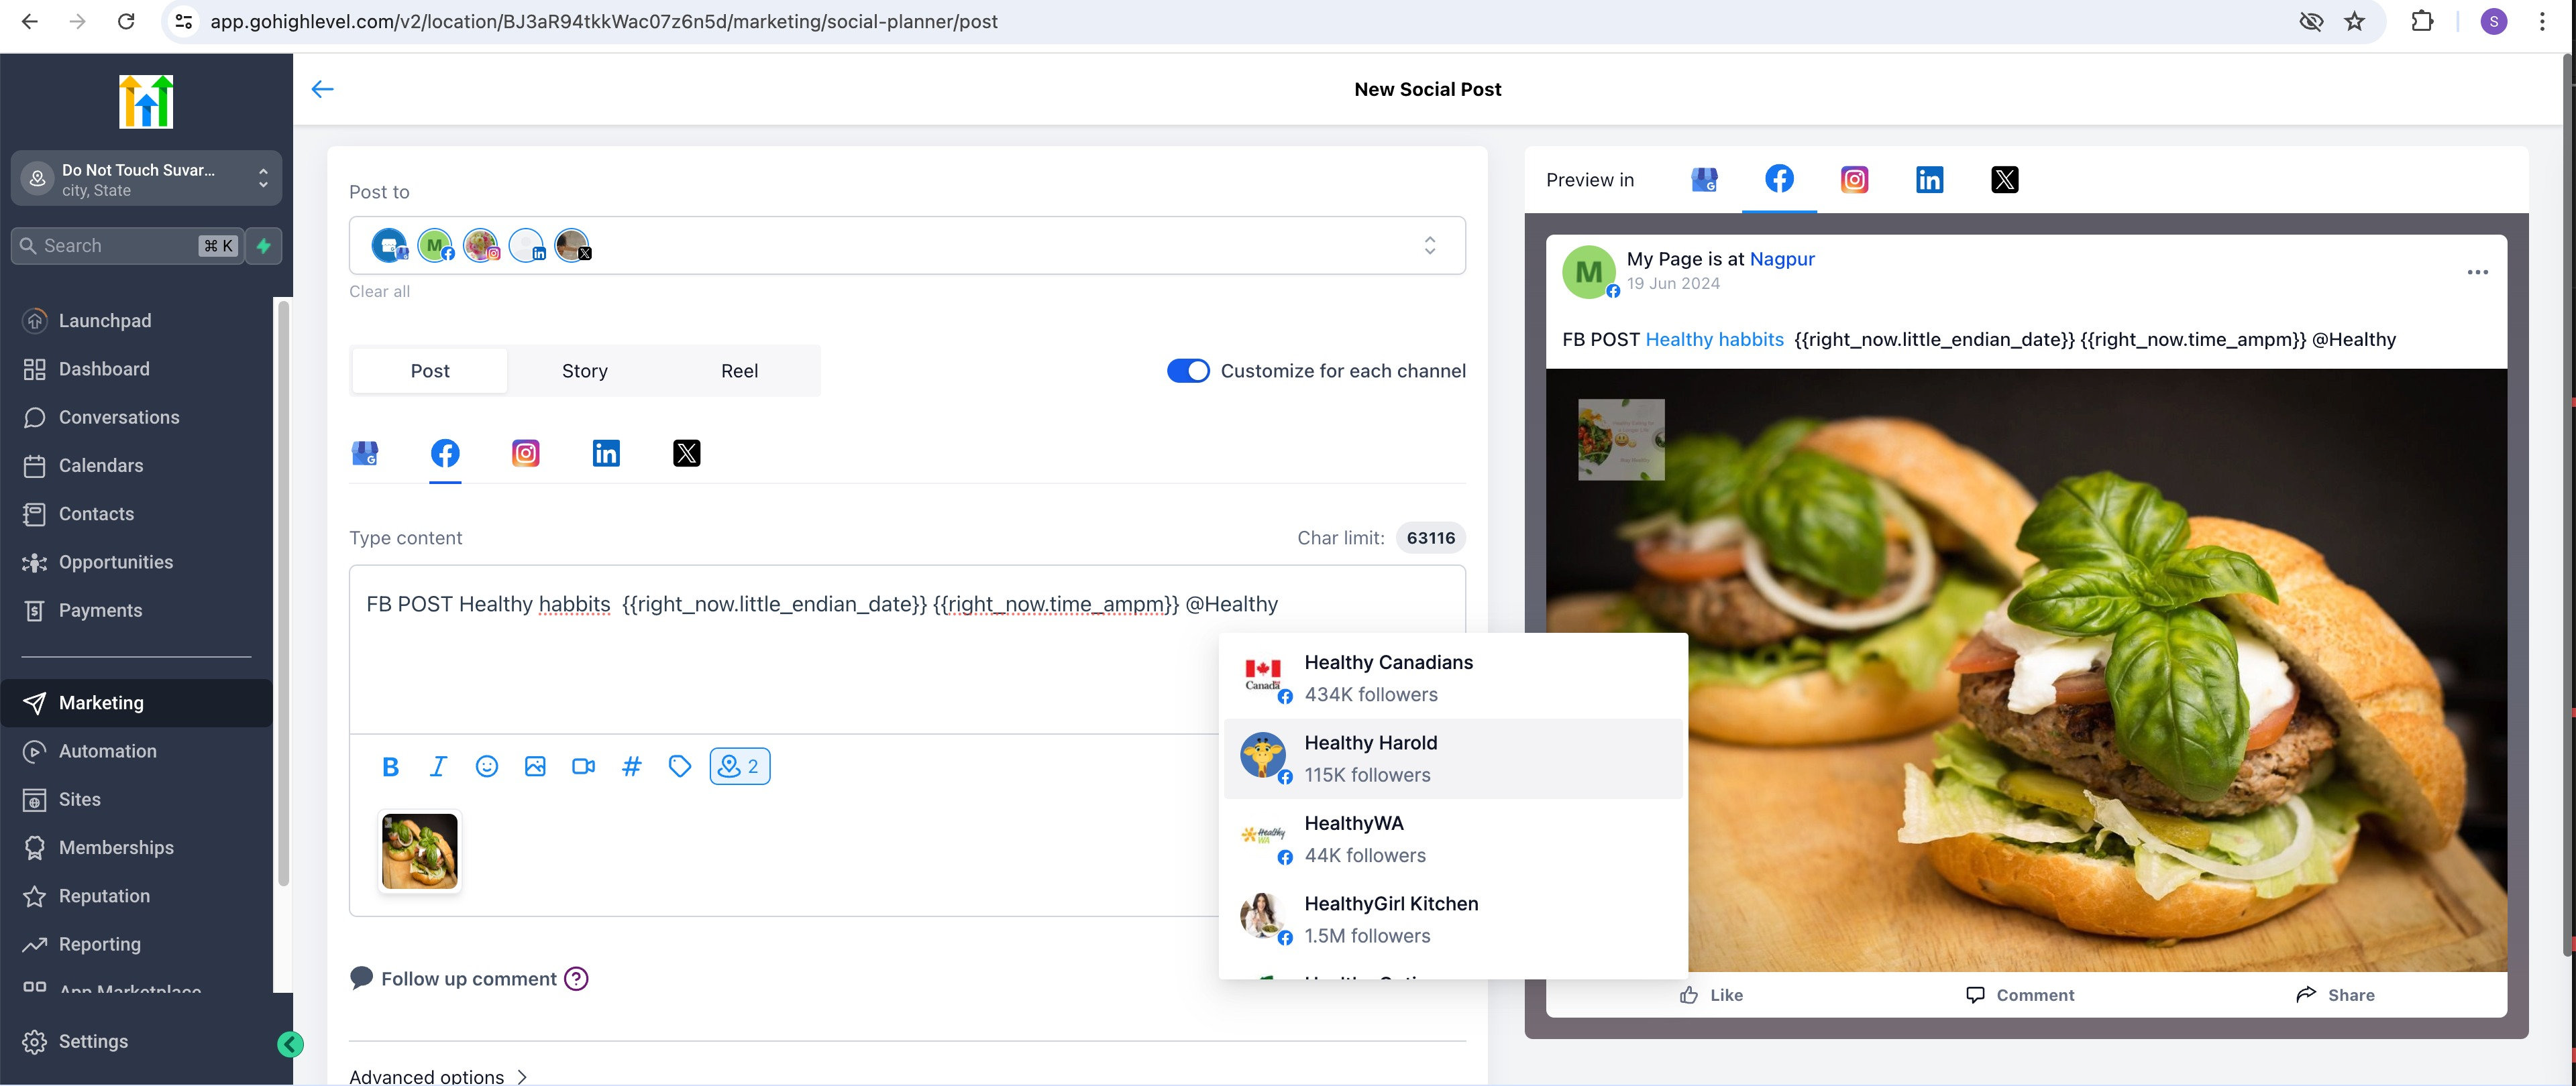
Task: Click the hashtag icon in editor toolbar
Action: pyautogui.click(x=631, y=766)
